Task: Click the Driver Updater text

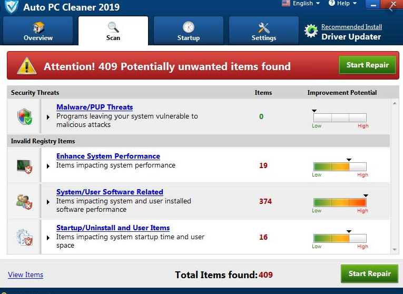Action: pyautogui.click(x=351, y=37)
